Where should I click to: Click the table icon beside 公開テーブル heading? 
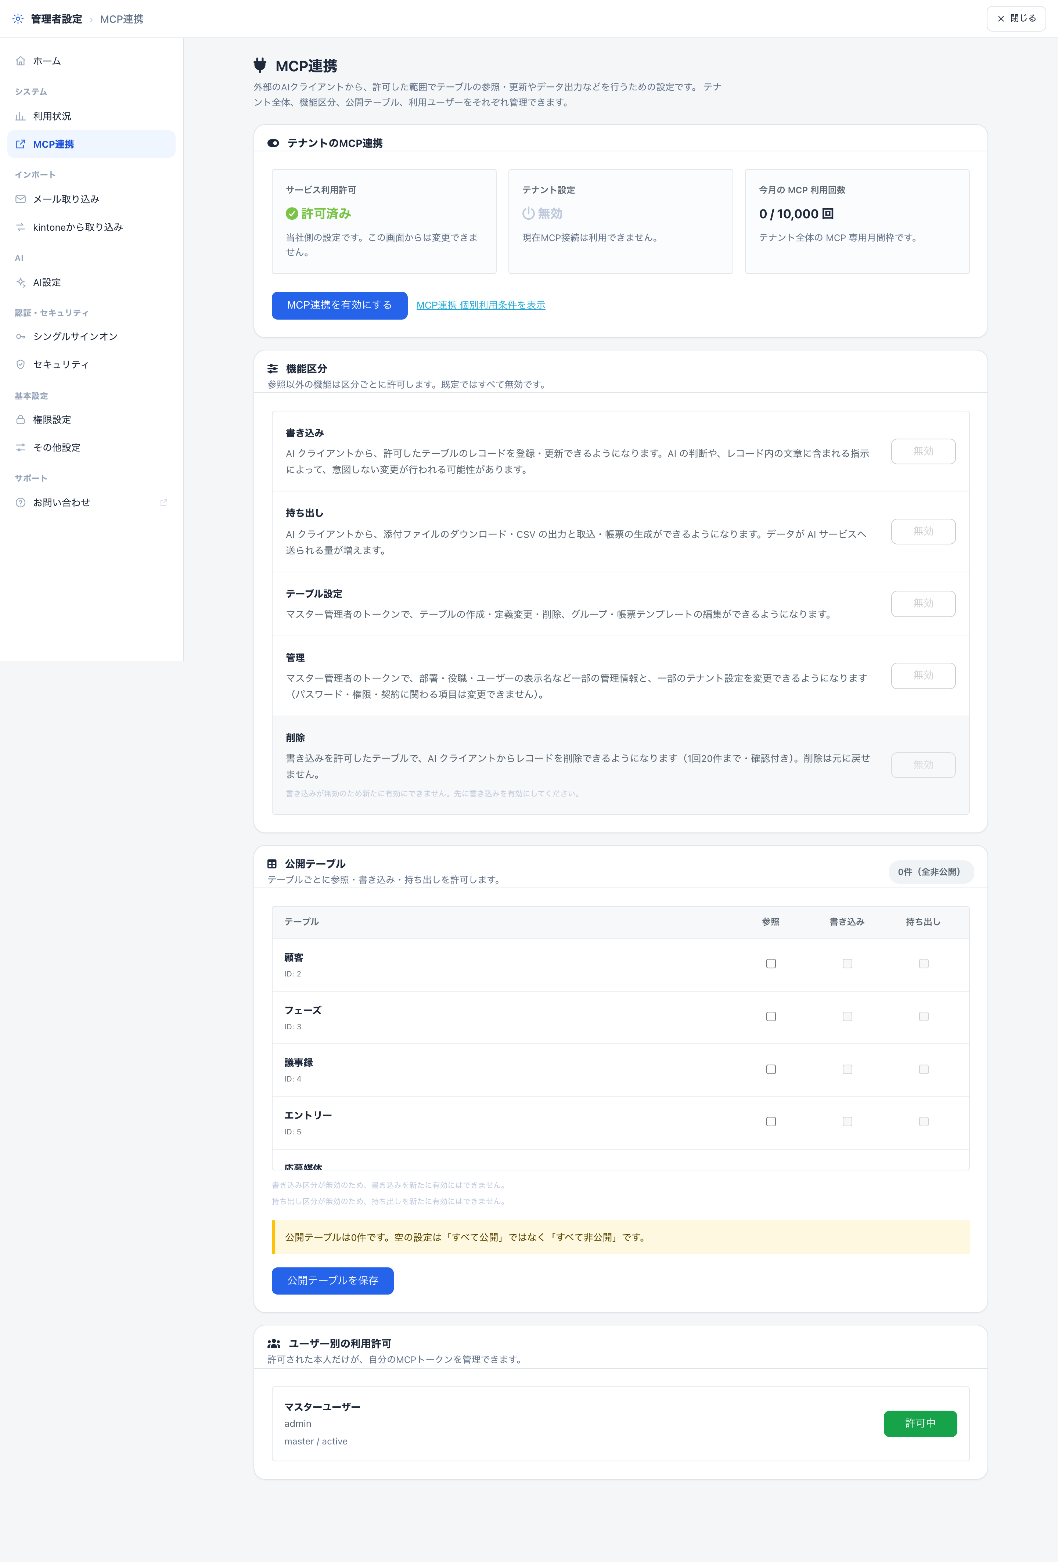coord(272,864)
